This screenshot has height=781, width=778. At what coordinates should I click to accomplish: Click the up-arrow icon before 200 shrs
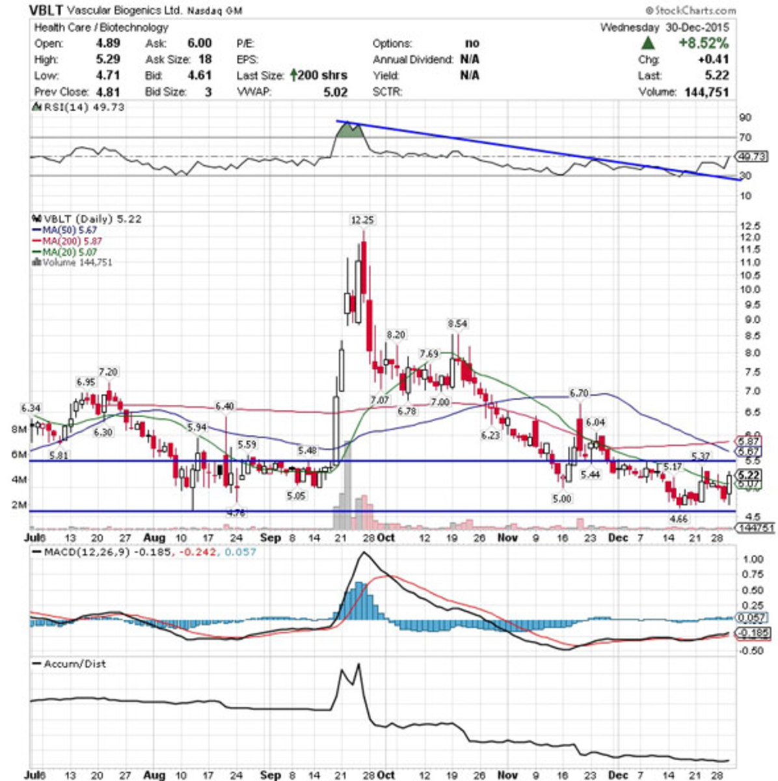tap(294, 75)
